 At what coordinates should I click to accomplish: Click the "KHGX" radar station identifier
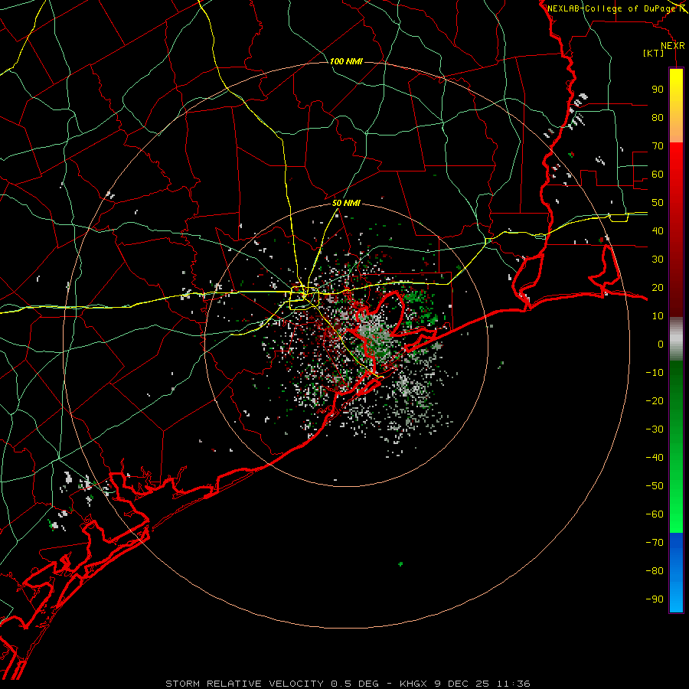pos(413,684)
